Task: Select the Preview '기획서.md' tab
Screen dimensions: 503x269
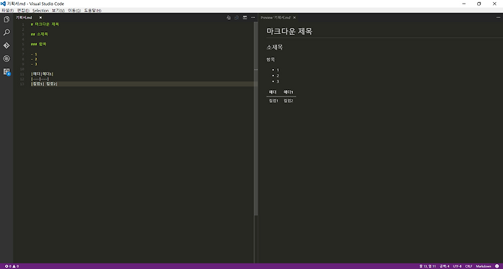Action: pyautogui.click(x=275, y=17)
